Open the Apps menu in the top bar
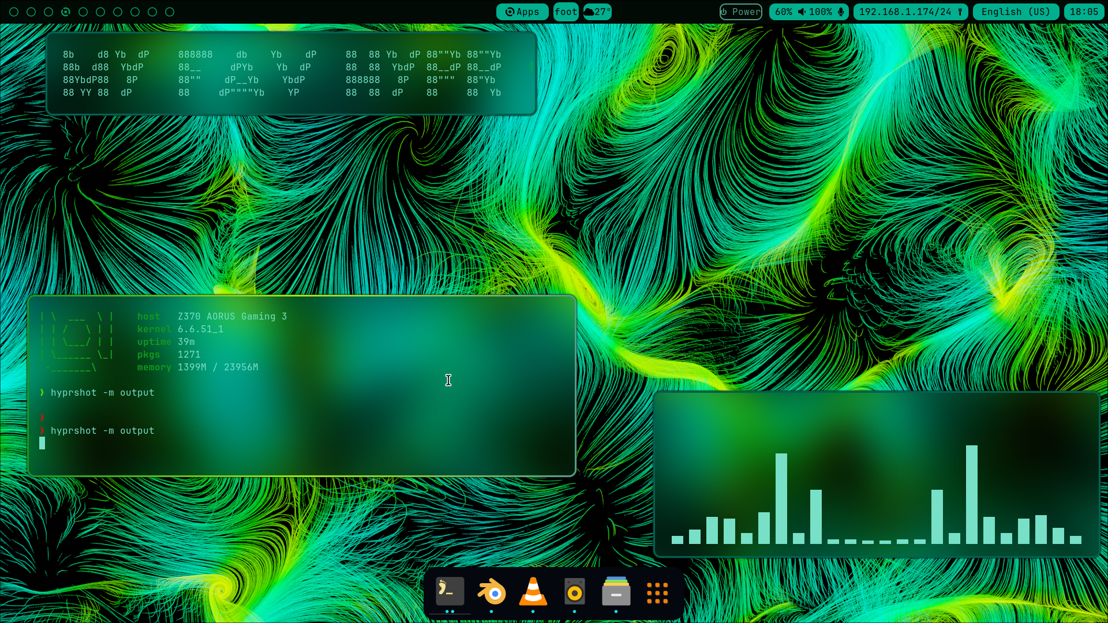 (522, 12)
